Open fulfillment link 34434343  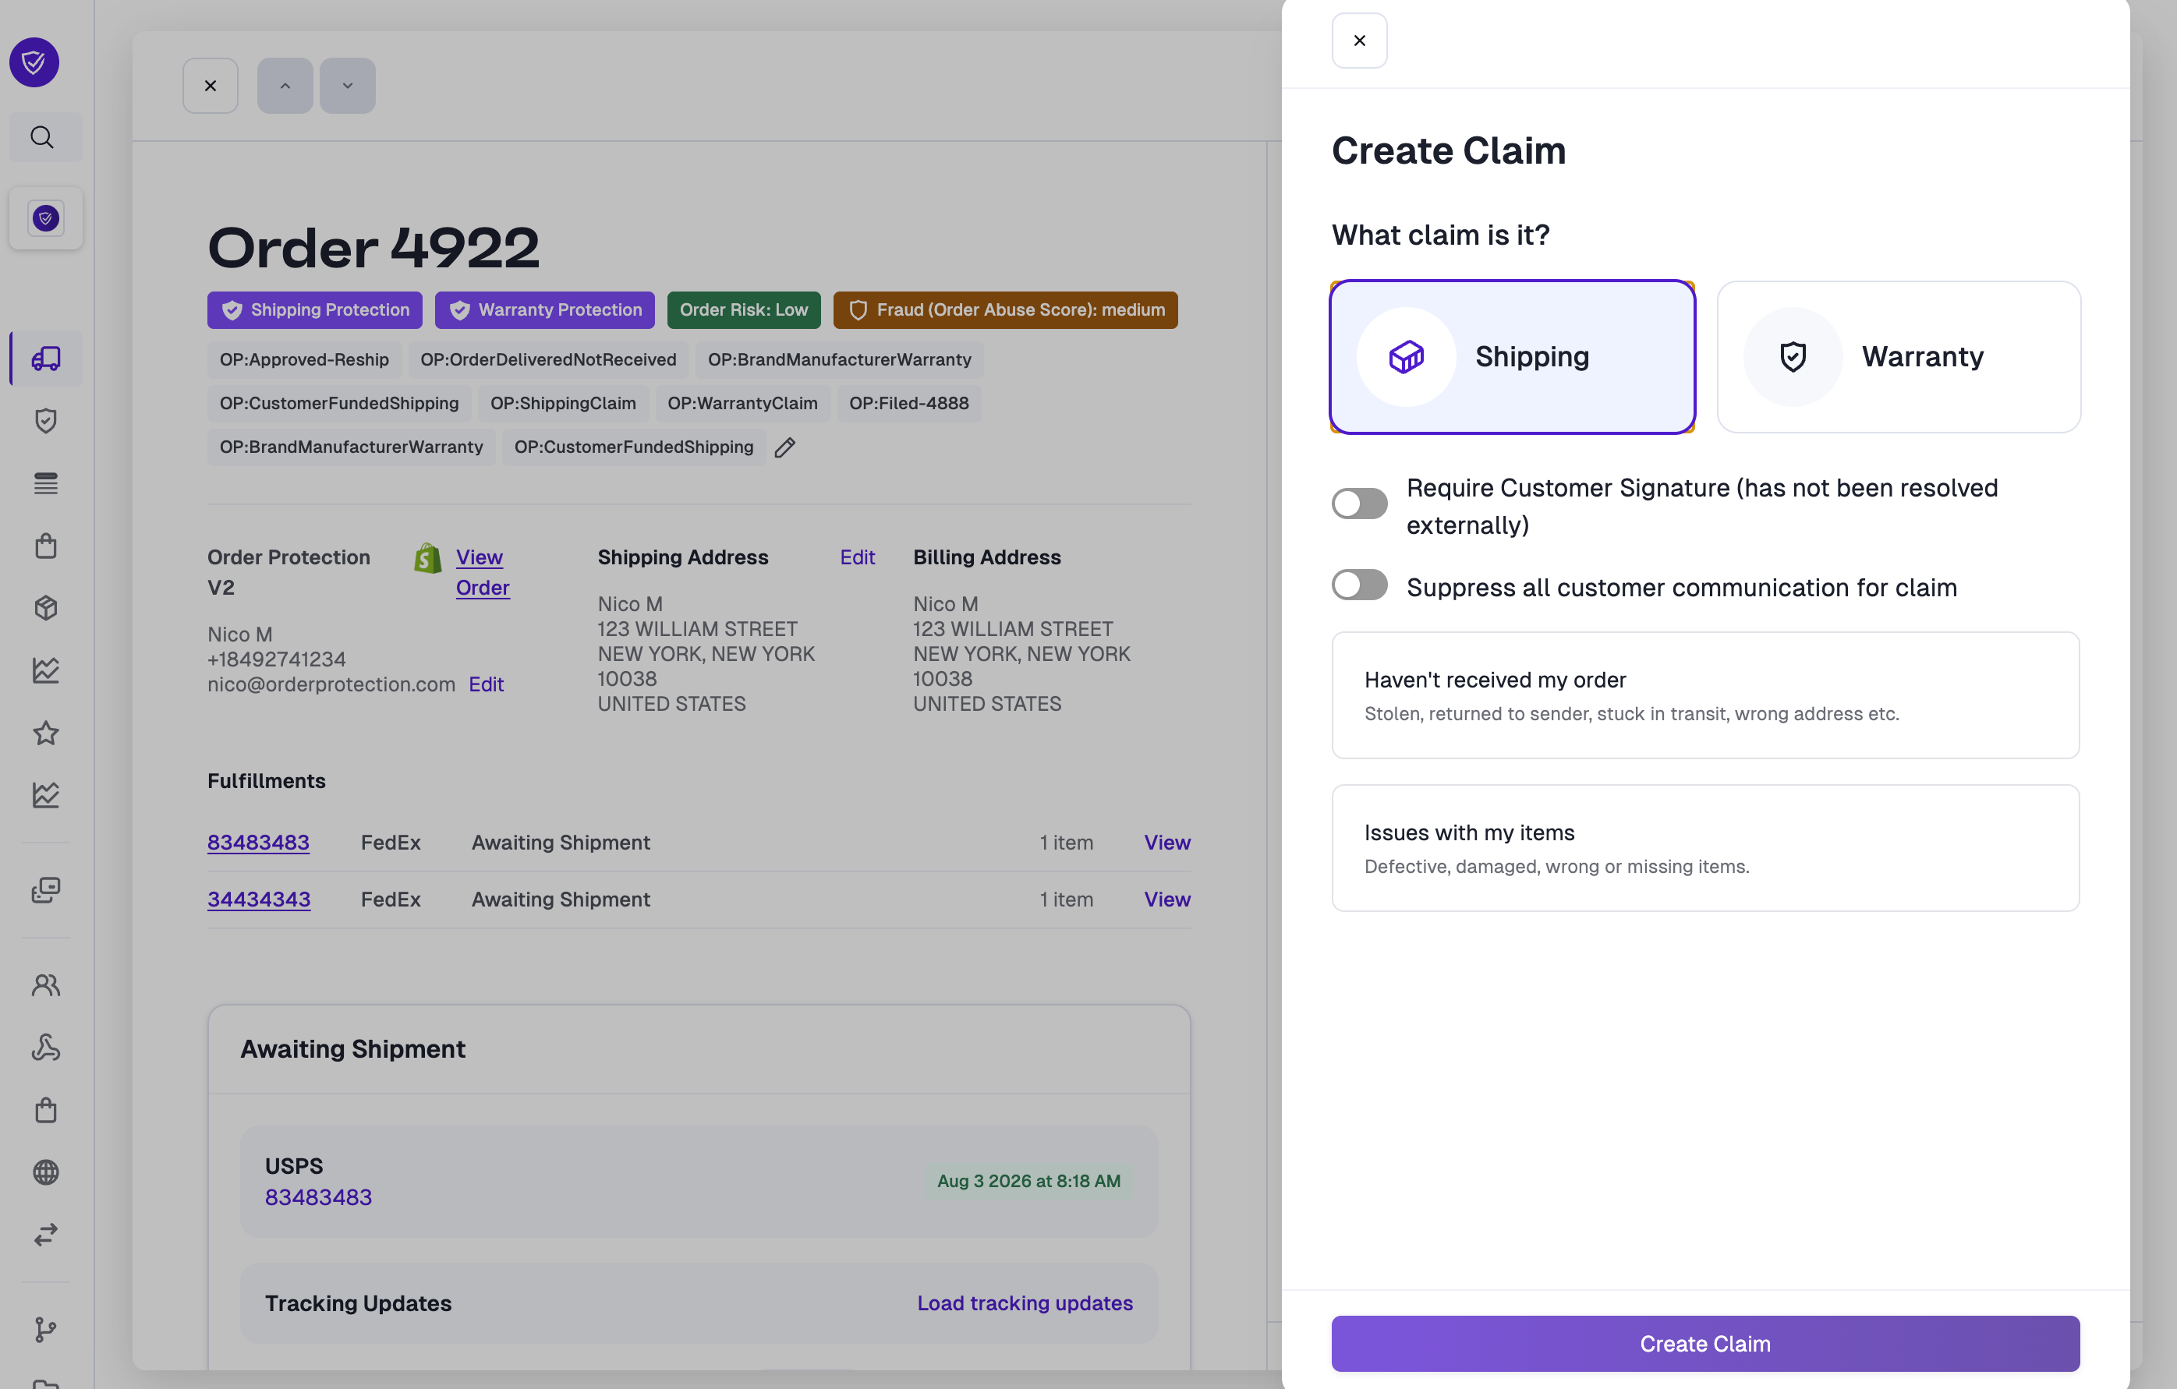pyautogui.click(x=259, y=899)
